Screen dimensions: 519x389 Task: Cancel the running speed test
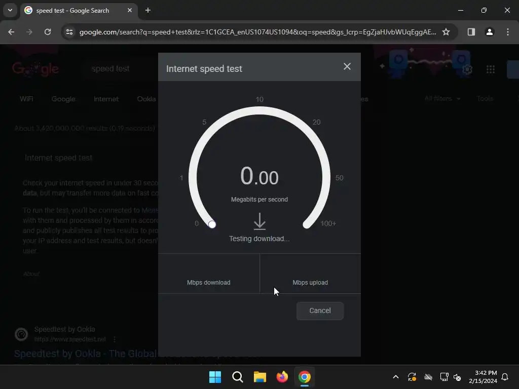[x=320, y=310]
